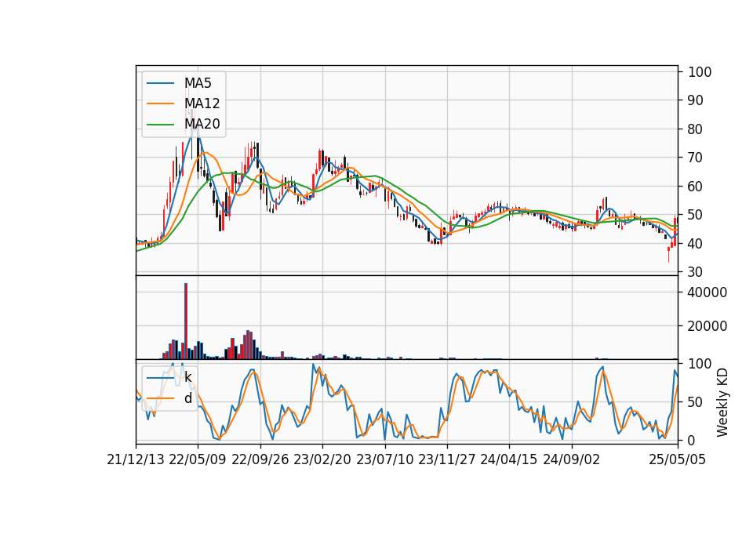Click the k legend label in KD panel
This screenshot has height=541, width=753.
coord(187,377)
